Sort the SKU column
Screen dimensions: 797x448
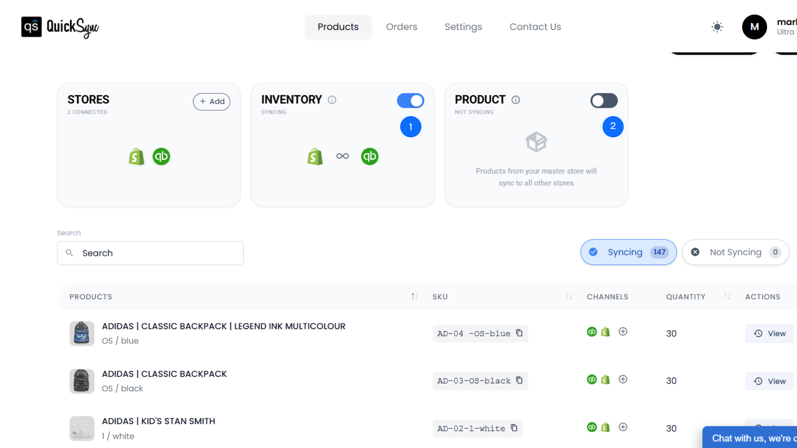click(x=569, y=296)
